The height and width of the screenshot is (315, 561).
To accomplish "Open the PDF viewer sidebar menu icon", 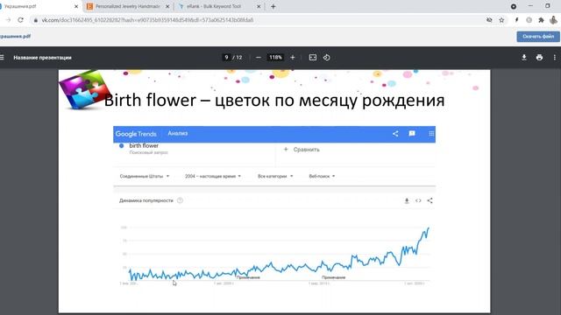I will (2, 58).
